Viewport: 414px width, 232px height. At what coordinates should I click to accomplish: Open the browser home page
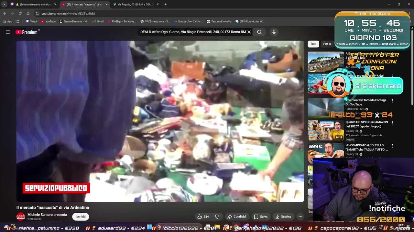(x=28, y=14)
